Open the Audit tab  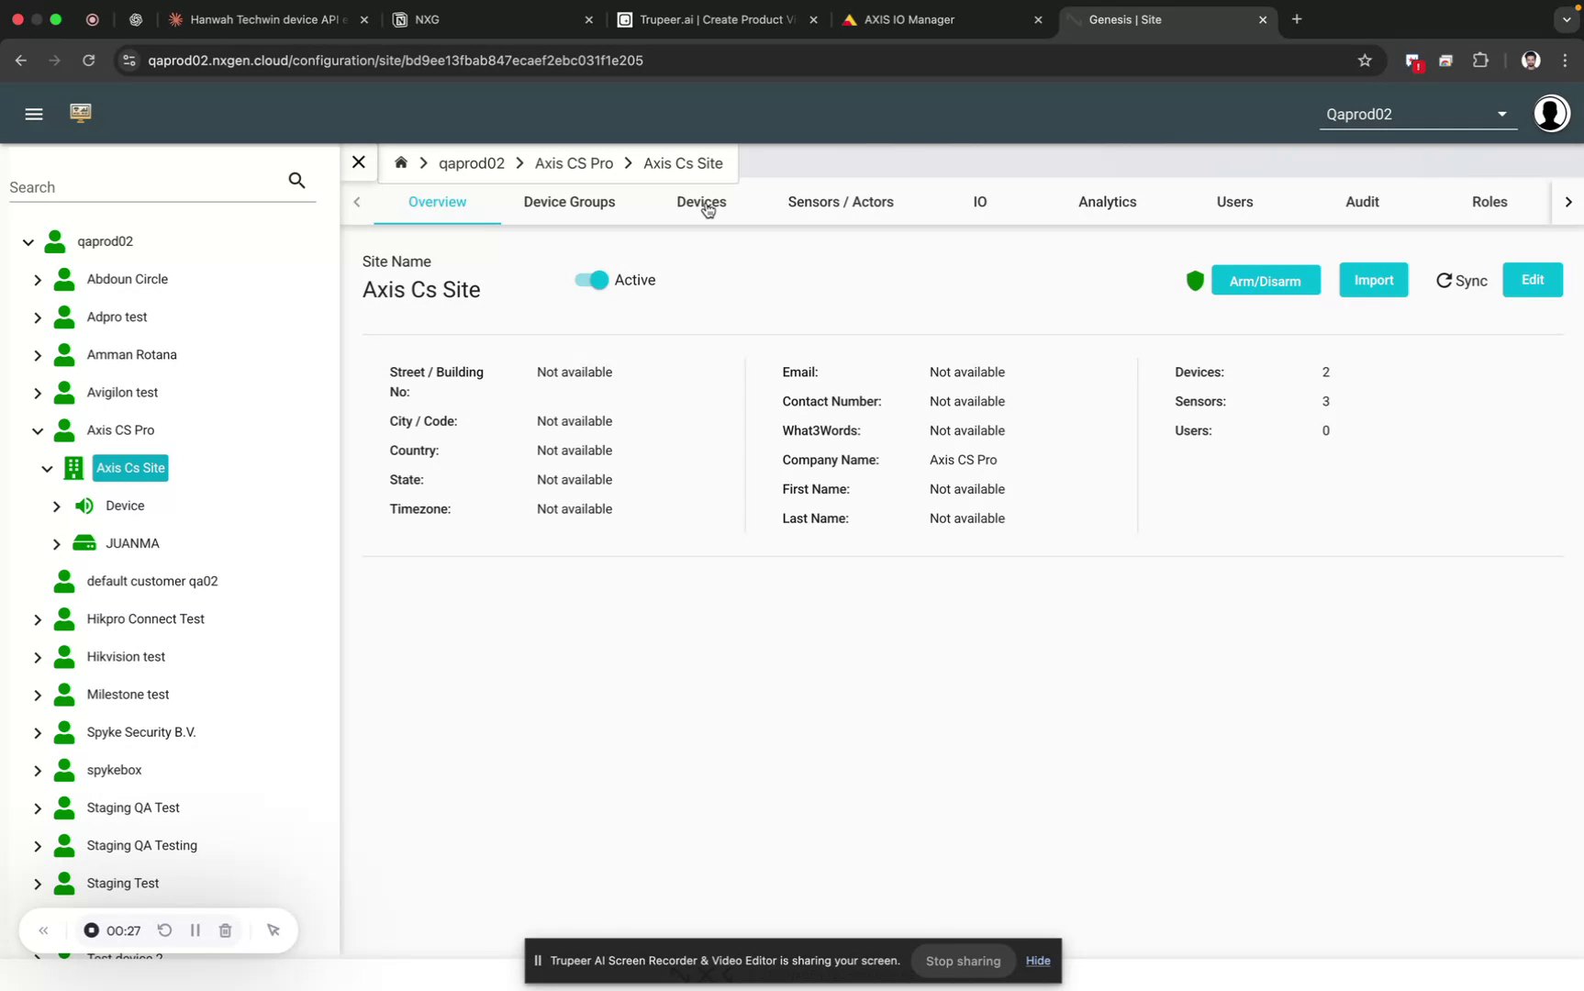1362,202
